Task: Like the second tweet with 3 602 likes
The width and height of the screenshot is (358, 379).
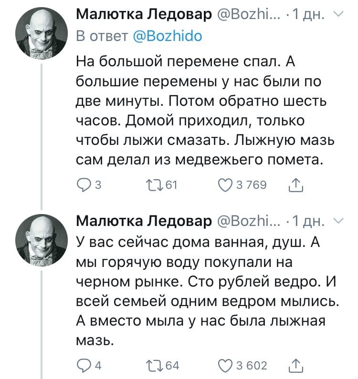Action: tap(225, 366)
